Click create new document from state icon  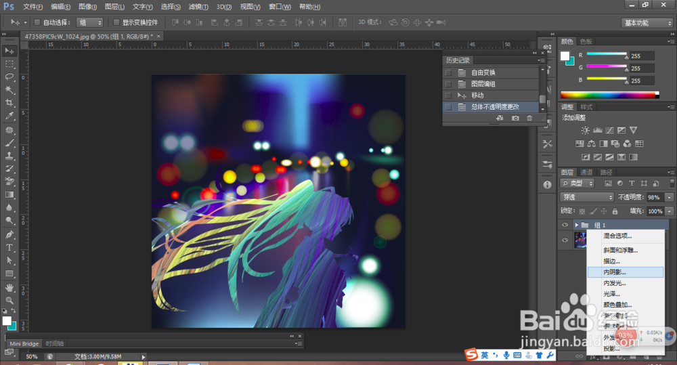click(x=499, y=118)
